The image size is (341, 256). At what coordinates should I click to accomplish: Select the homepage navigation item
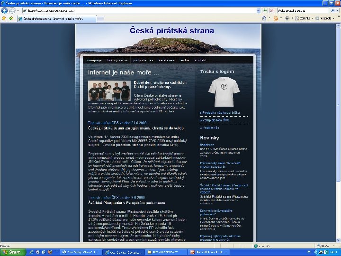point(93,60)
